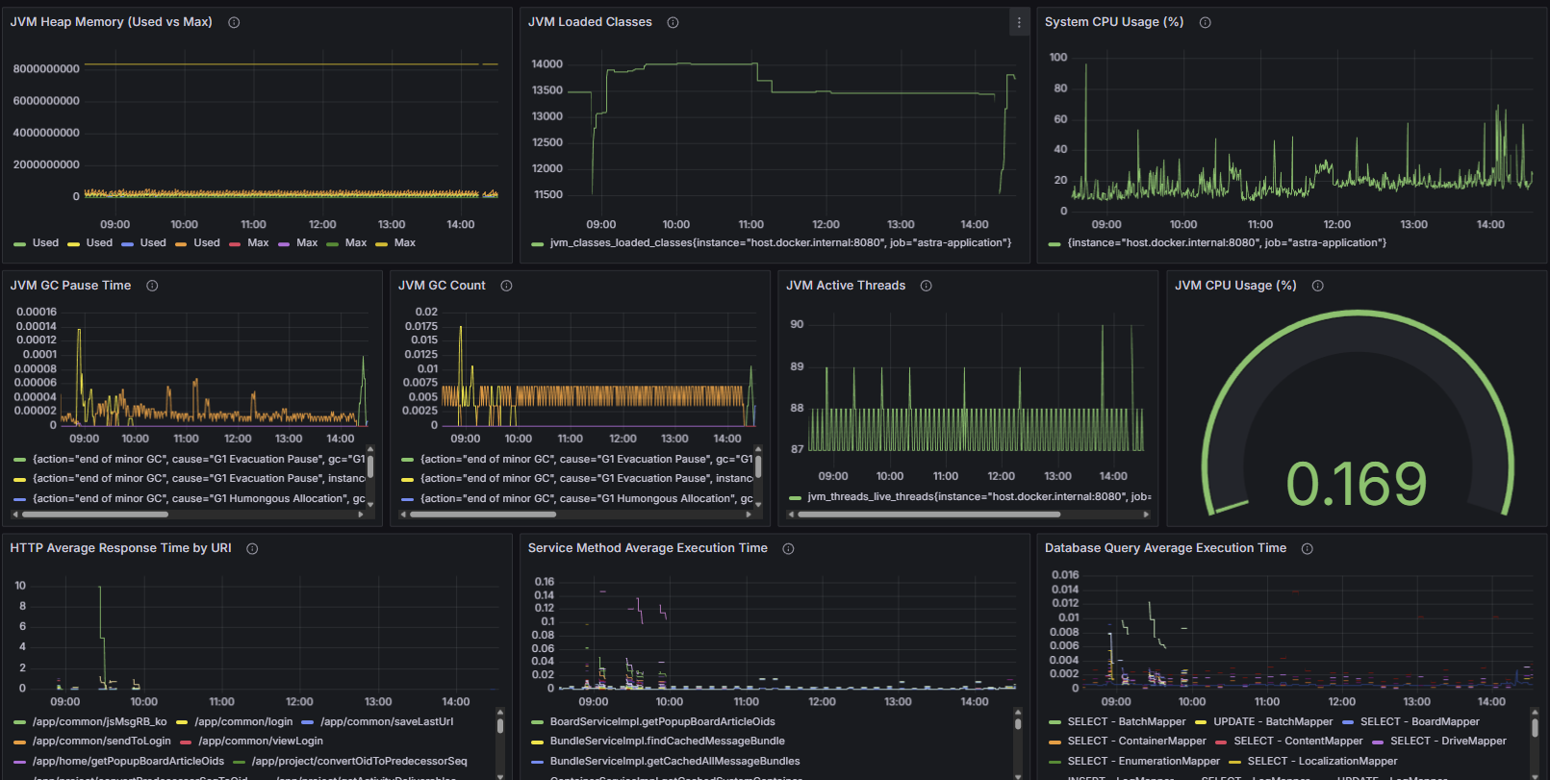Show System CPU Usage panel info icon
This screenshot has width=1550, height=780.
[1205, 22]
